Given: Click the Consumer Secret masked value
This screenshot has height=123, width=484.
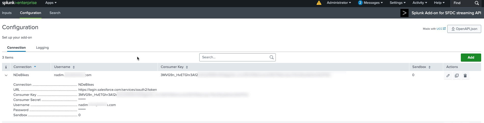Looking at the screenshot, I should pyautogui.click(x=82, y=100).
